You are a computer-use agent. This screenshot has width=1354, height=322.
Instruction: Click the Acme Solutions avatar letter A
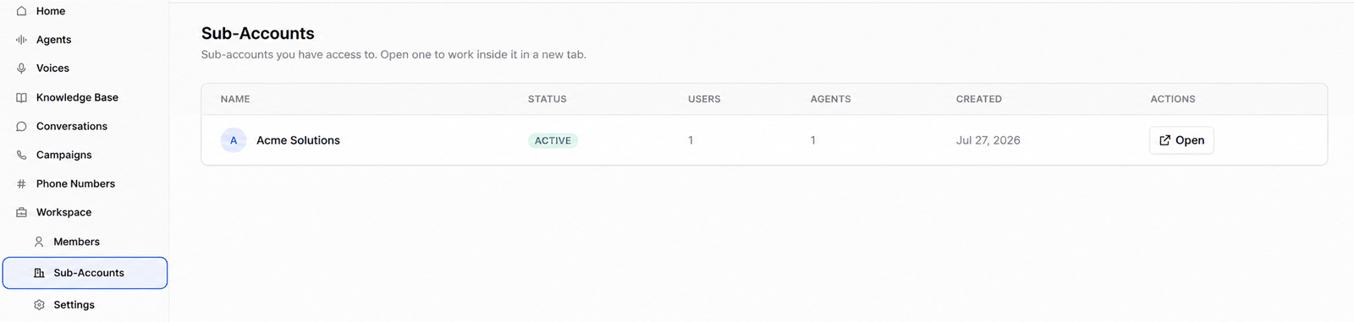234,140
